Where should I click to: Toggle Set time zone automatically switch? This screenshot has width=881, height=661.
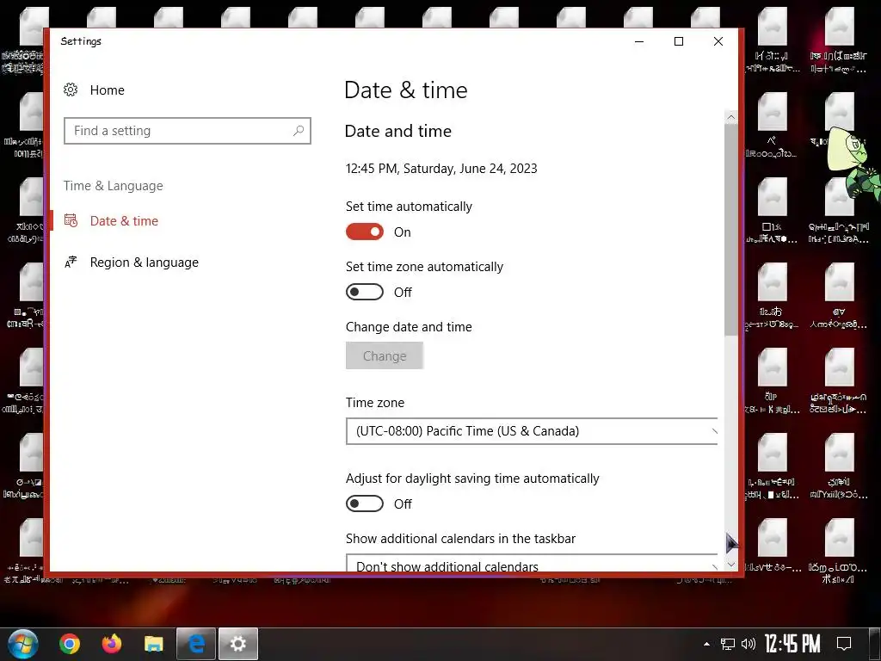tap(365, 292)
